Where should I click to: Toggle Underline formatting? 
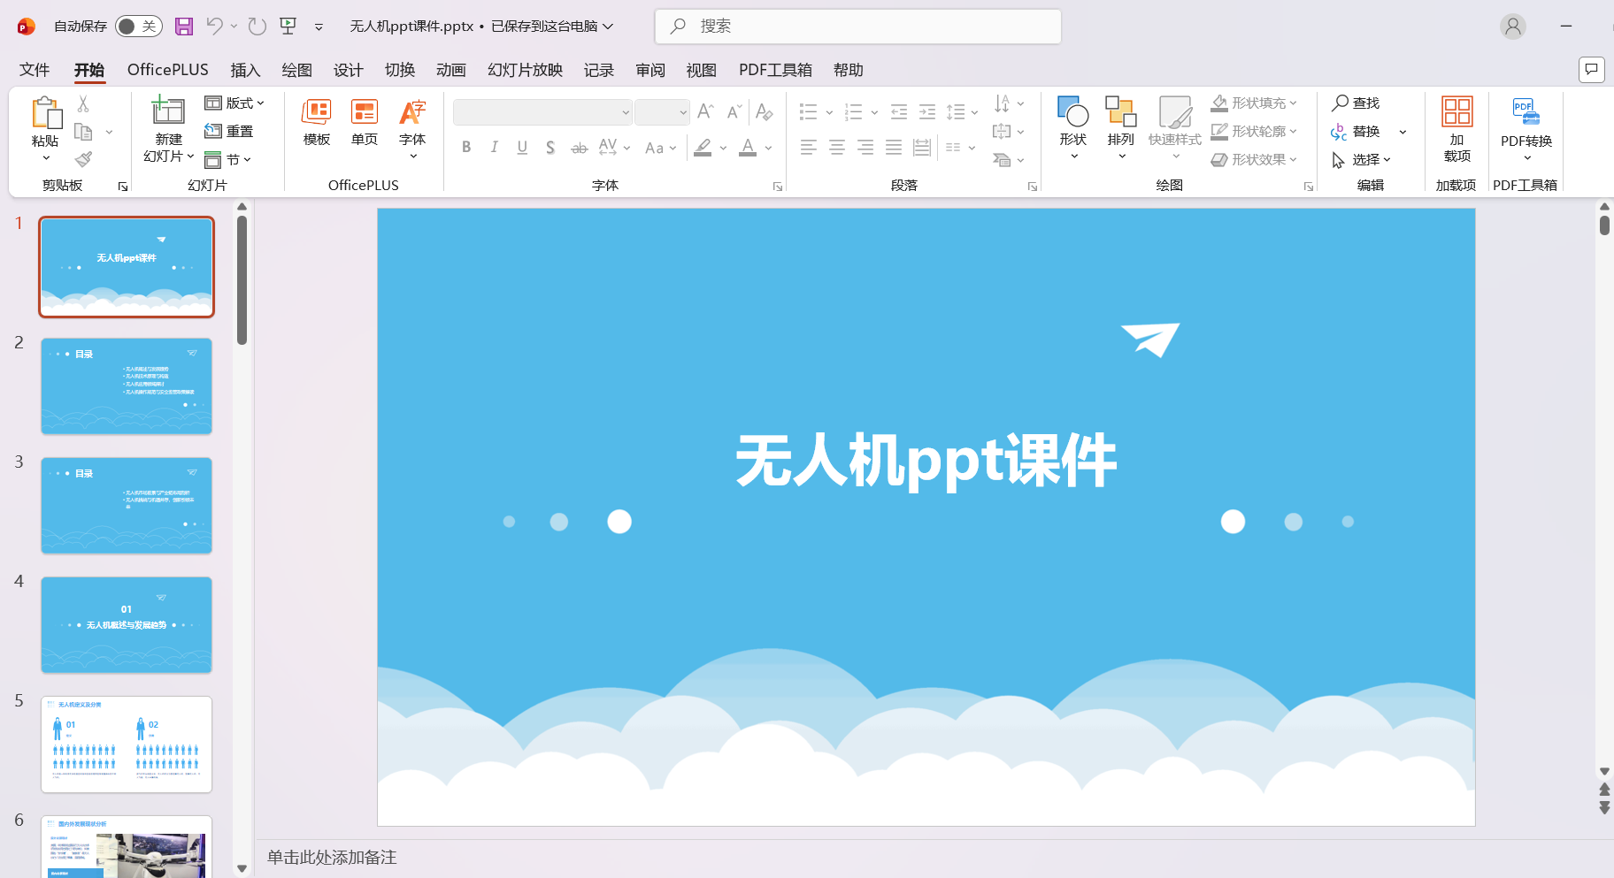tap(522, 148)
